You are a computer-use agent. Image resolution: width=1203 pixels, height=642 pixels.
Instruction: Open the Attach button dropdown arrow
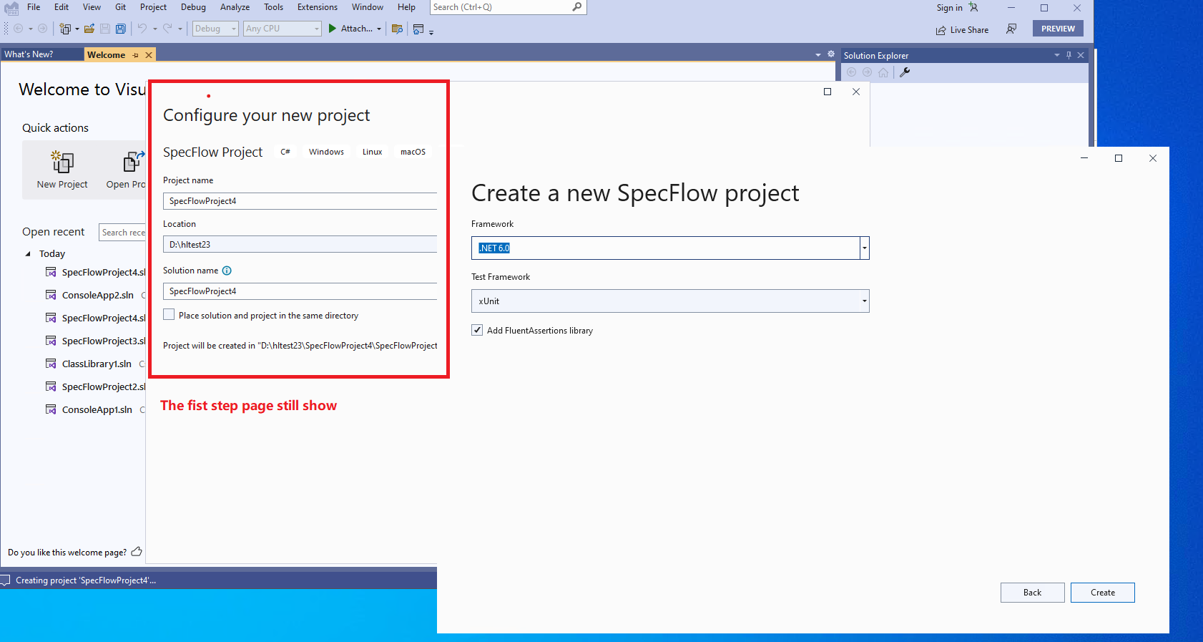[x=380, y=29]
